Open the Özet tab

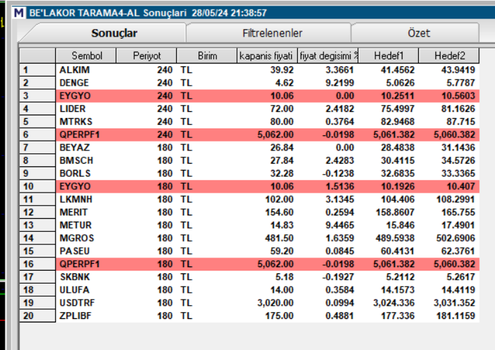click(418, 33)
